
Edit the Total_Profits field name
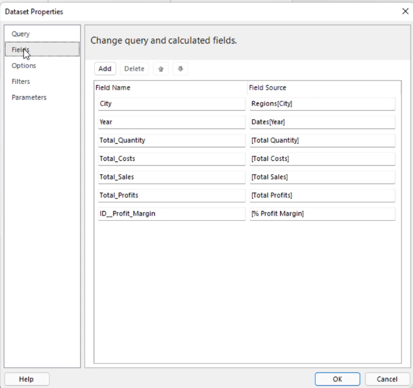(172, 195)
